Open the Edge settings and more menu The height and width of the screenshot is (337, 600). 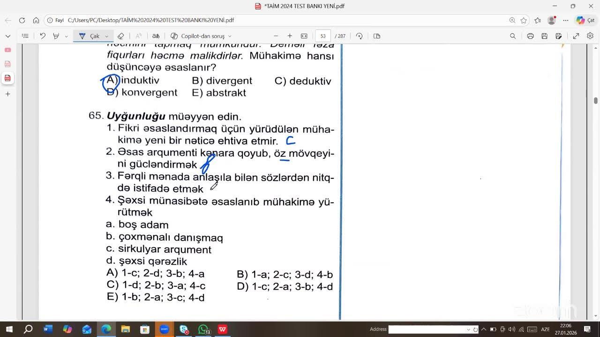click(x=566, y=20)
